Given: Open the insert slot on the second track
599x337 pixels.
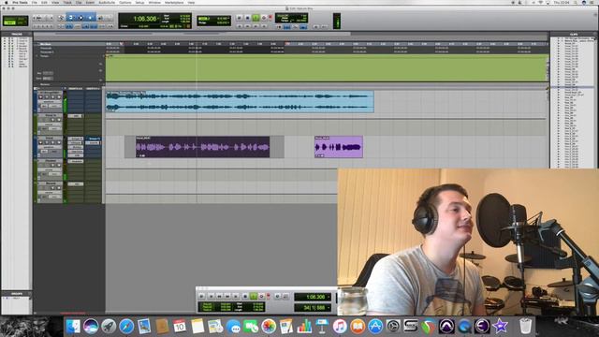Looking at the screenshot, I should point(75,116).
